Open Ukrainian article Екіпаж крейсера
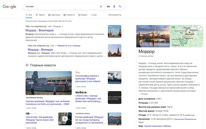Image resolution: width=206 pixels, height=129 pixels. coord(90,120)
